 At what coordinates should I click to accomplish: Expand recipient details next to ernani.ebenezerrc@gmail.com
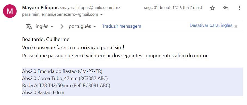(102, 15)
